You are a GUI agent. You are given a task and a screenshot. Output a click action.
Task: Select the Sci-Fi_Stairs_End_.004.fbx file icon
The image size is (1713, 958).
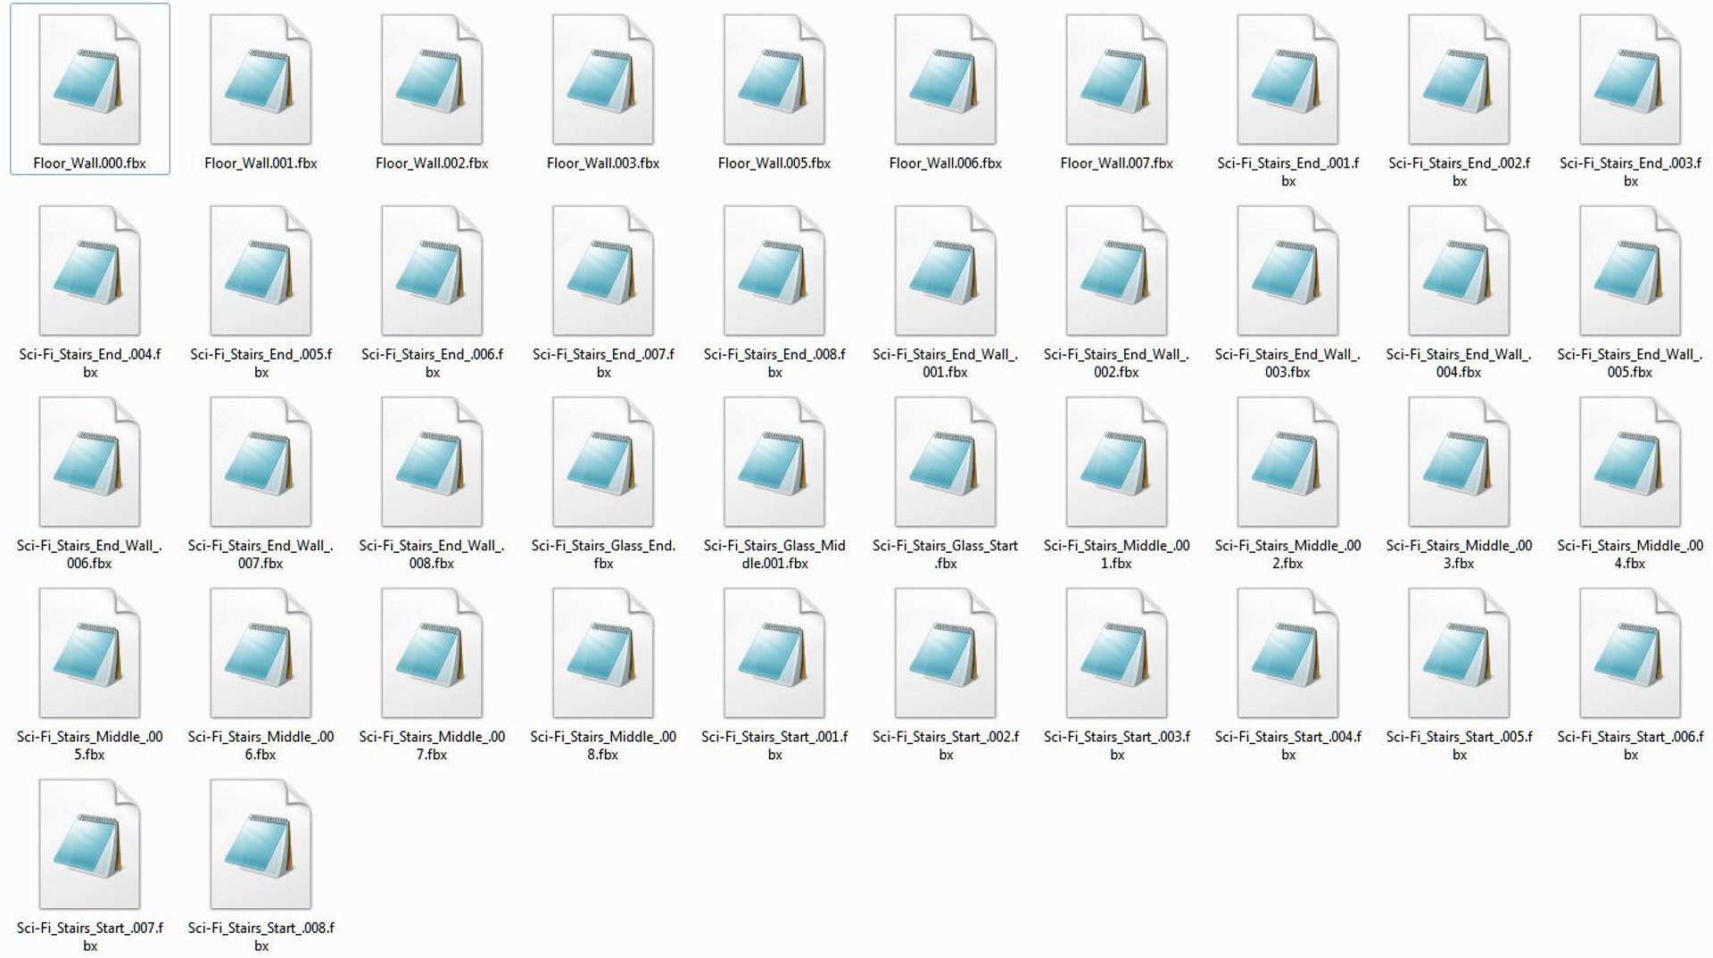89,270
